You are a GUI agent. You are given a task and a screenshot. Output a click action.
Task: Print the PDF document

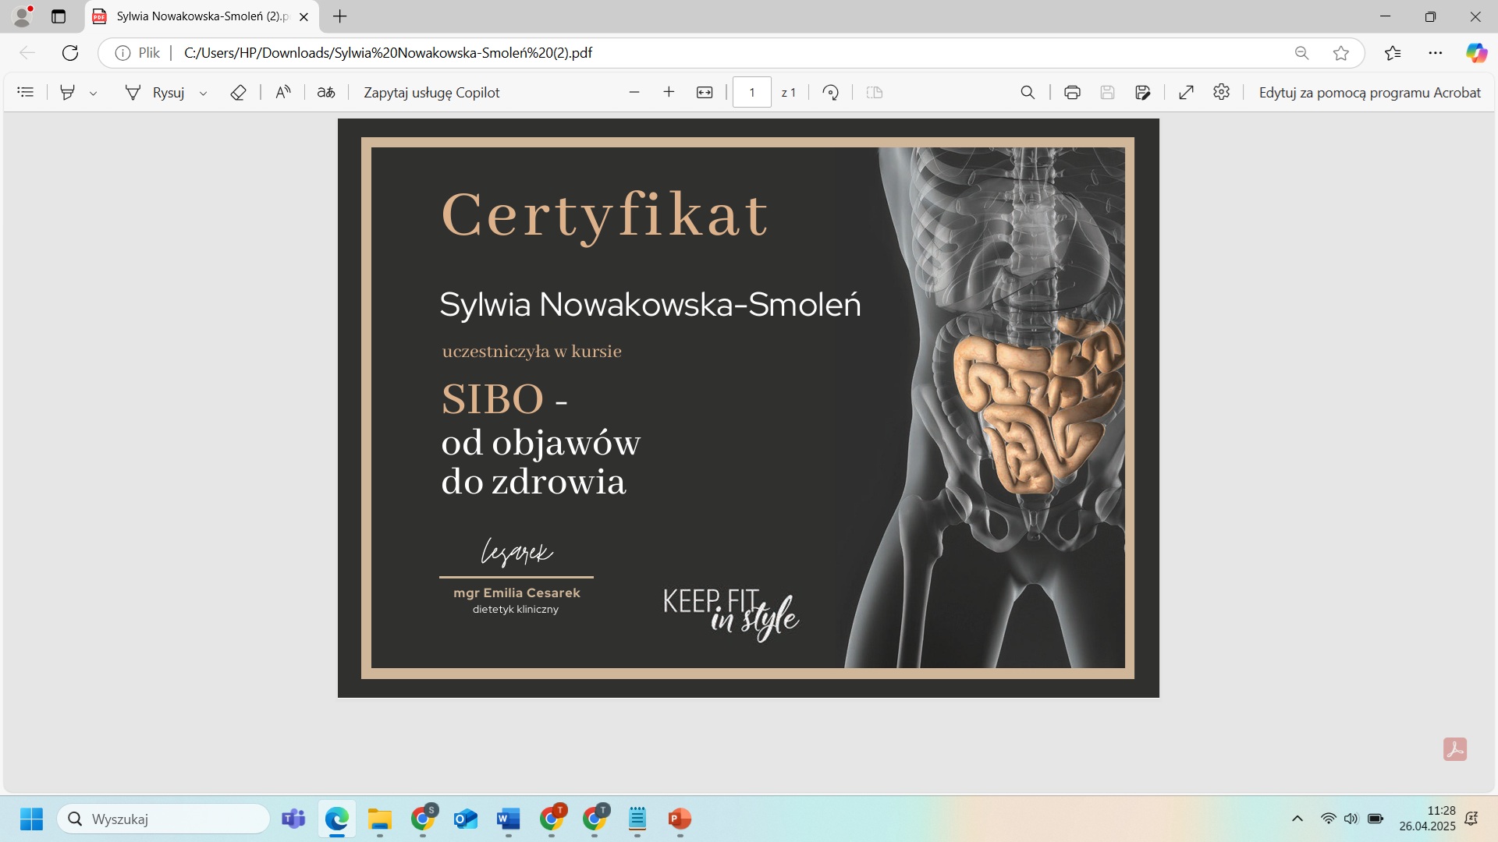click(x=1072, y=92)
